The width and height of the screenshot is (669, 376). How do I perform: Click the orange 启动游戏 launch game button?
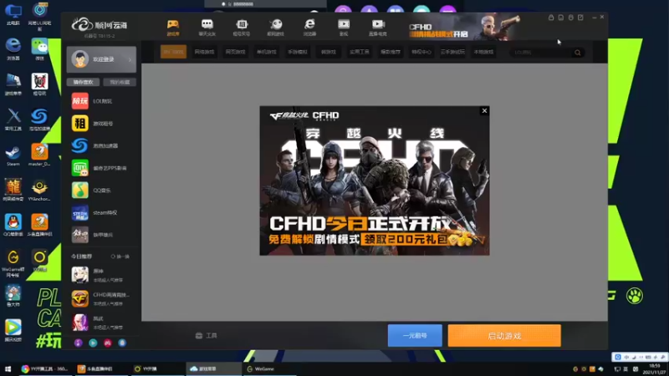point(504,336)
